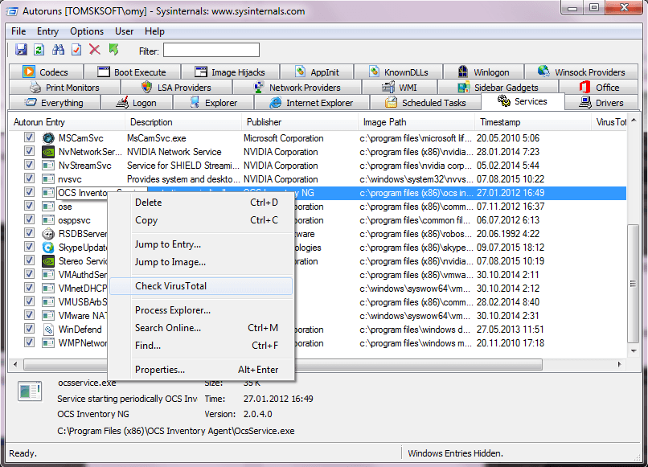Choose Search Online in context menu
The height and width of the screenshot is (467, 648).
click(201, 328)
